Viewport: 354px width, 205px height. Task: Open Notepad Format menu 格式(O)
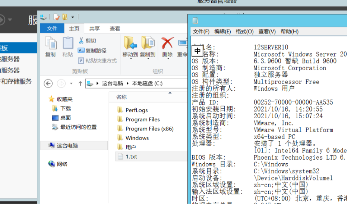tap(244, 32)
